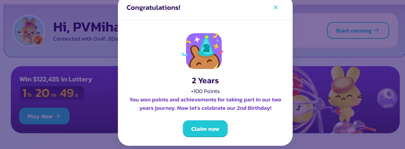
Task: Click the Win $122,435 in Lottery heading
Action: click(56, 79)
